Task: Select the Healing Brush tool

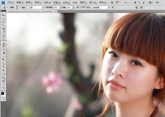Action: (x=3, y=36)
